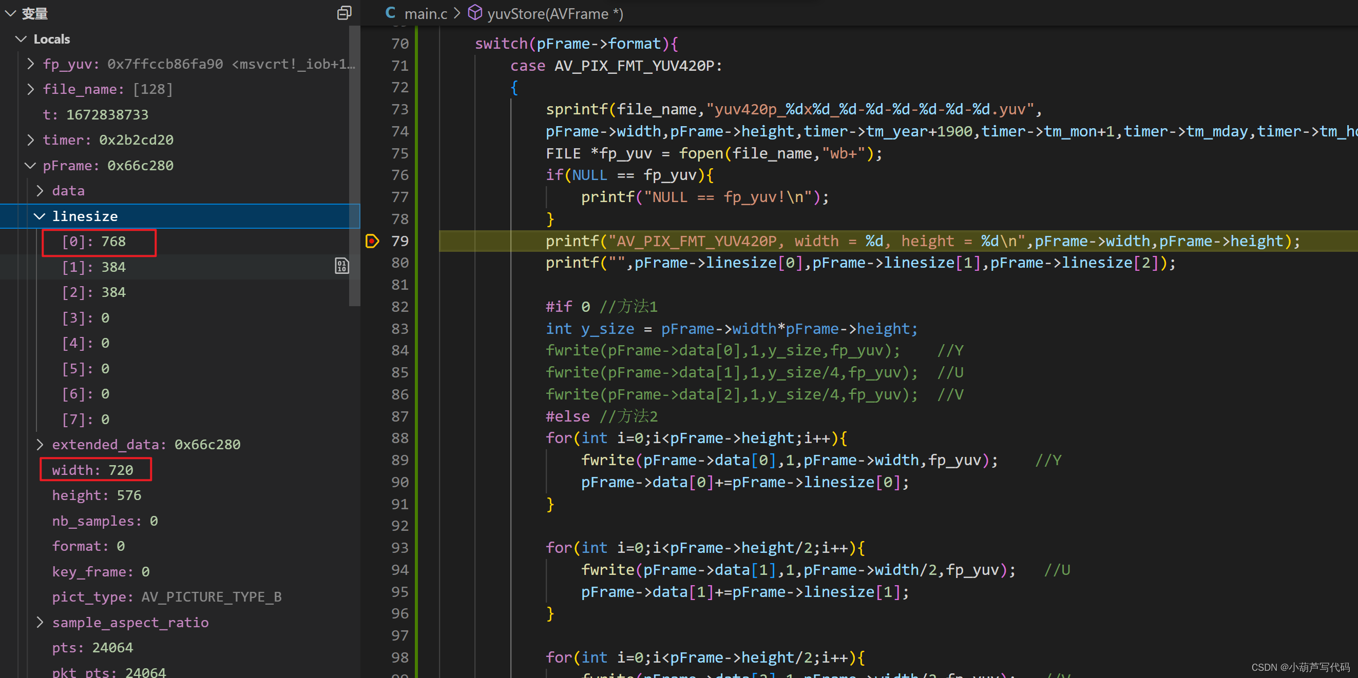The width and height of the screenshot is (1358, 678).
Task: Collapse the pFrame variable
Action: [x=30, y=165]
